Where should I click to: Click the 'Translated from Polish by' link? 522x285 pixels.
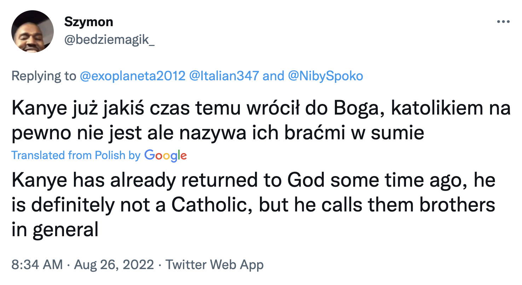[76, 155]
